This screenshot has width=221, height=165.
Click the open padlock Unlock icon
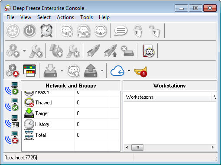coord(155,31)
